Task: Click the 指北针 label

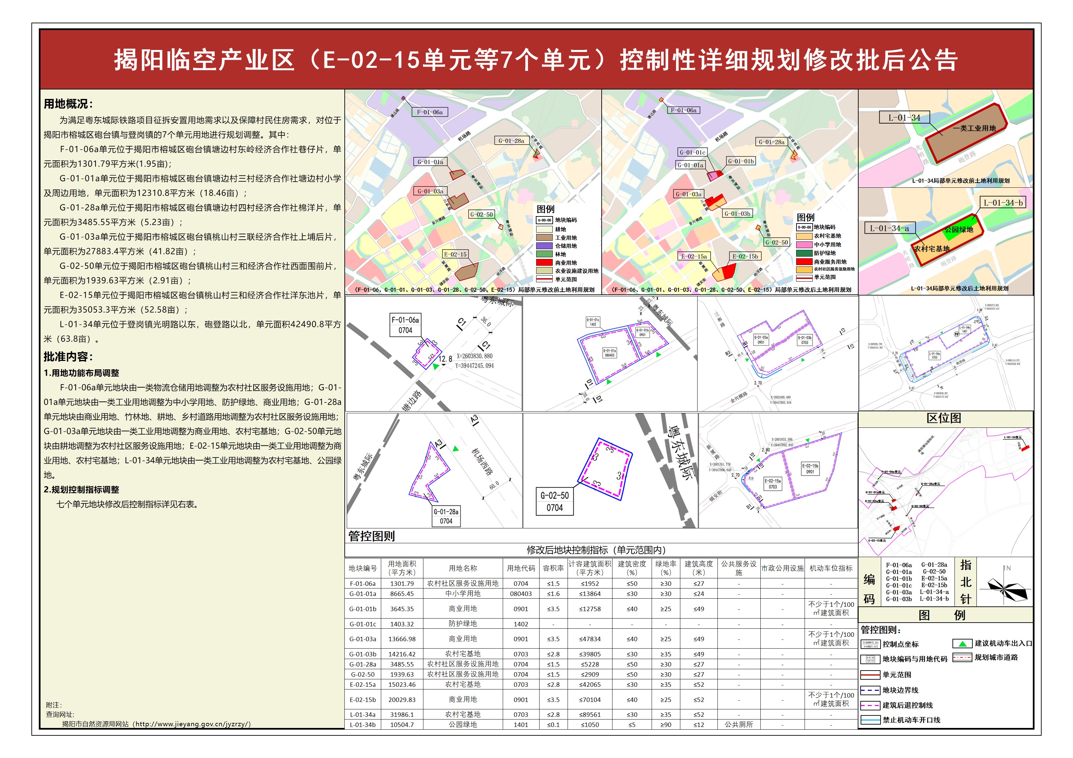Action: click(x=966, y=582)
